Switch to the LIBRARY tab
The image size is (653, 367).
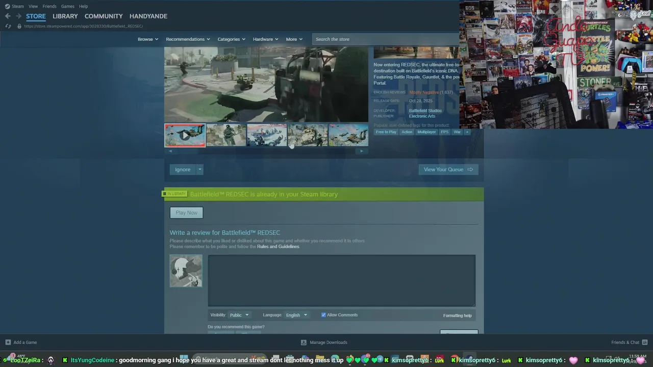(x=65, y=16)
